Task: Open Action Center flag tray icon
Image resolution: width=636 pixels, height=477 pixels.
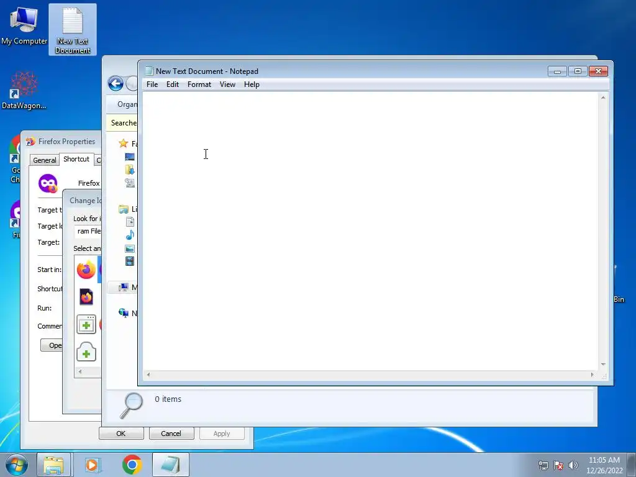Action: coord(558,465)
